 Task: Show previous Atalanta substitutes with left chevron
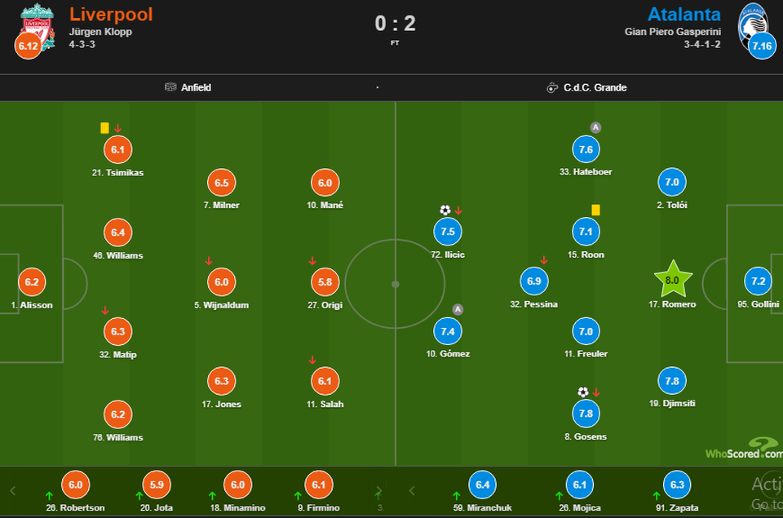411,491
